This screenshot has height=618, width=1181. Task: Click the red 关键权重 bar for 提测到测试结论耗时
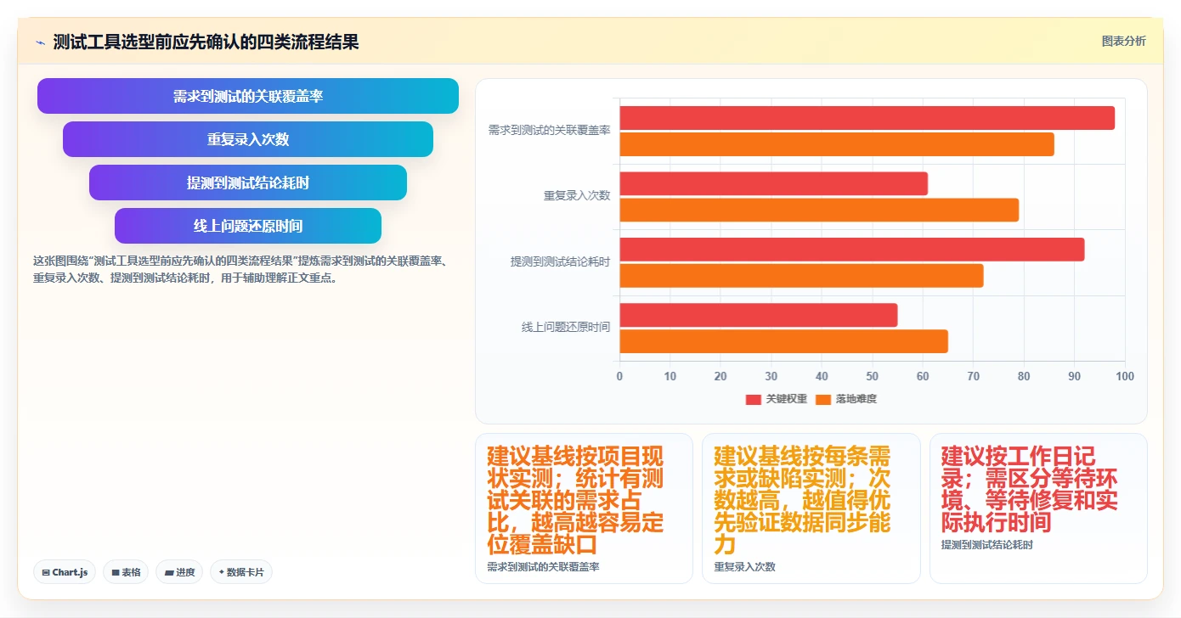(851, 250)
